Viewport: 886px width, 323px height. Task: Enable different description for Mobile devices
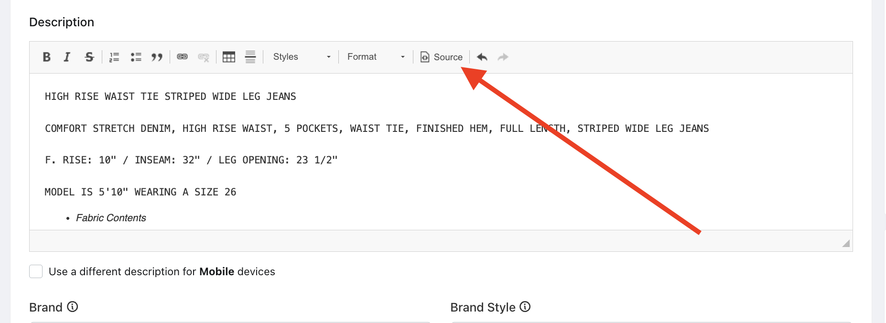tap(36, 271)
